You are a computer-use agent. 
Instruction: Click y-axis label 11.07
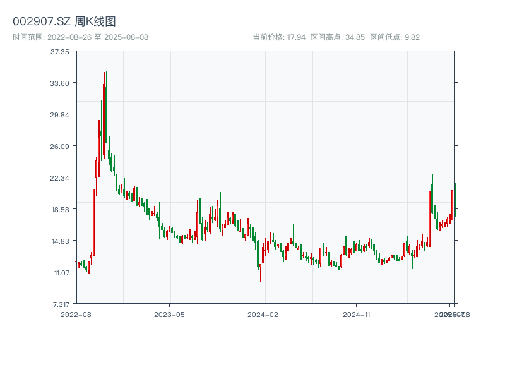pyautogui.click(x=61, y=273)
